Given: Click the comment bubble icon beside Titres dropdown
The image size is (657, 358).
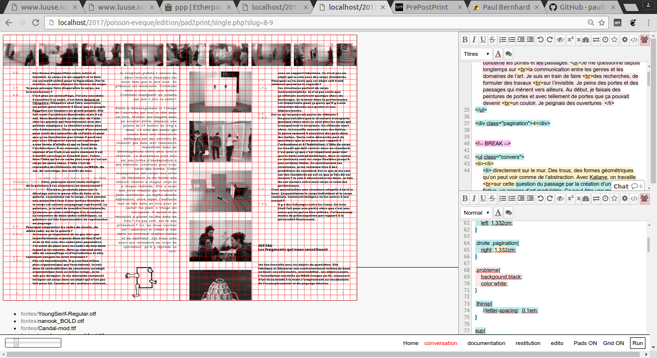Looking at the screenshot, I should (508, 54).
